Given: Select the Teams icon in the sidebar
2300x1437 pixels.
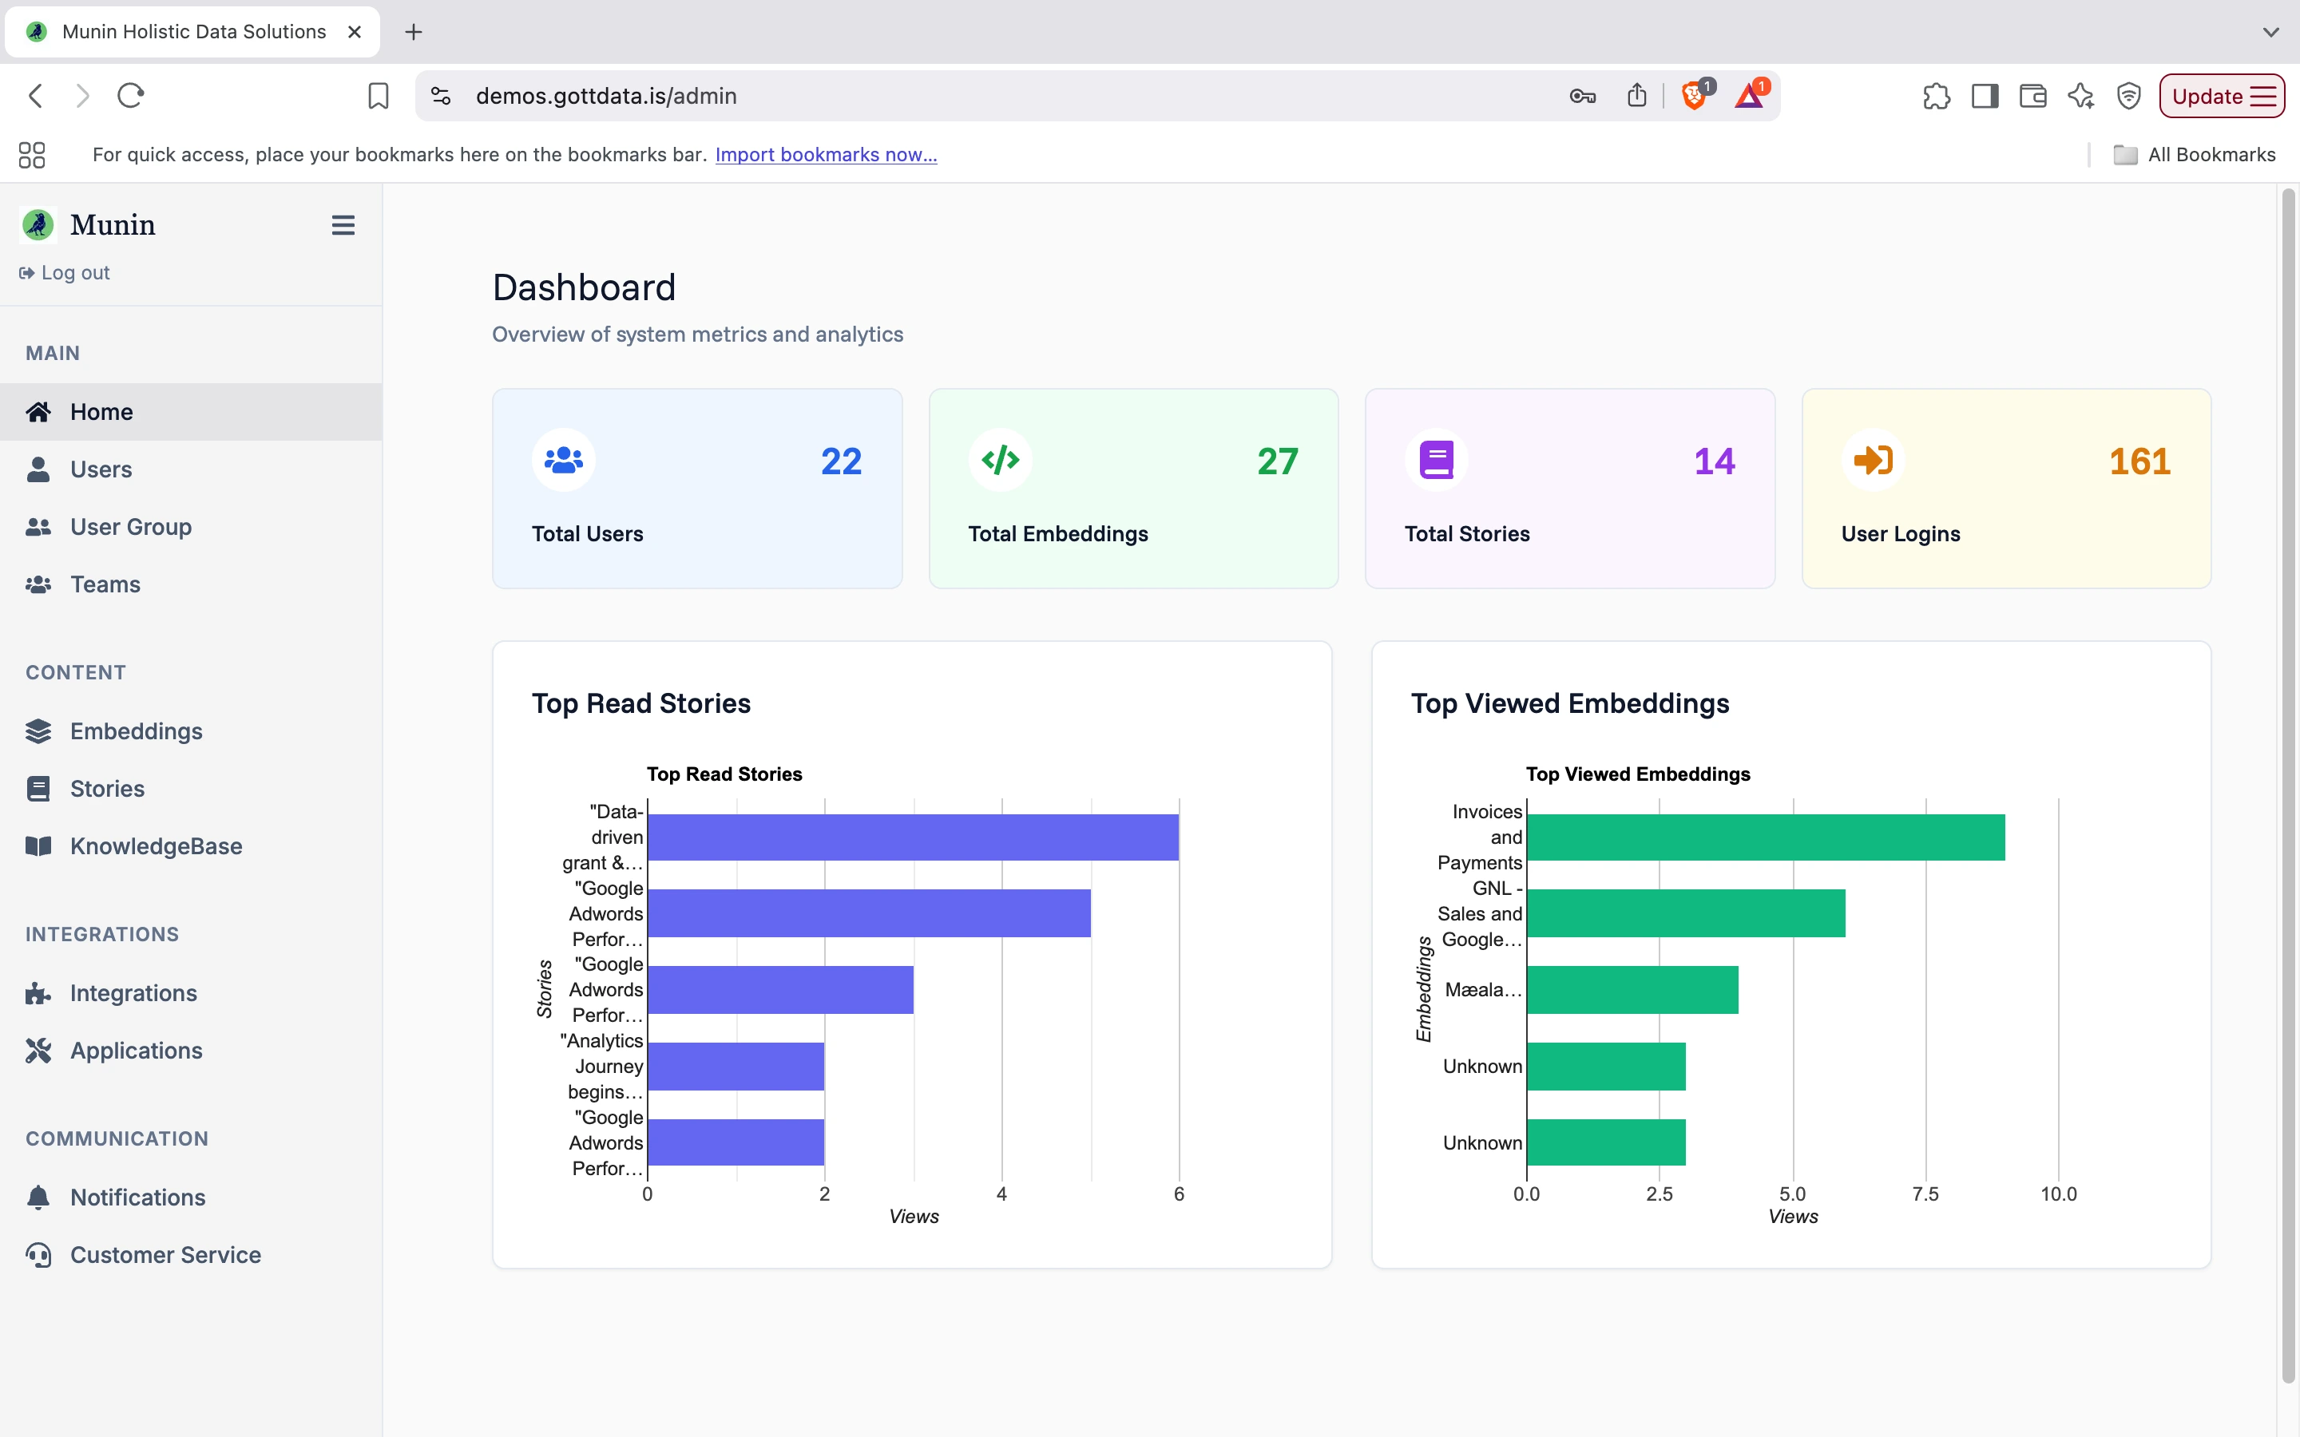Looking at the screenshot, I should 38,584.
